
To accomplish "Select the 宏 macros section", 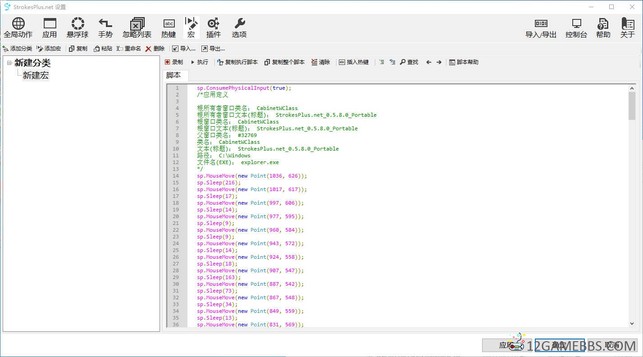I will coord(192,27).
